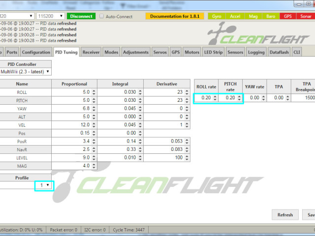Click the Baro sensor indicator
Screen dimensions: 315x236
271,16
